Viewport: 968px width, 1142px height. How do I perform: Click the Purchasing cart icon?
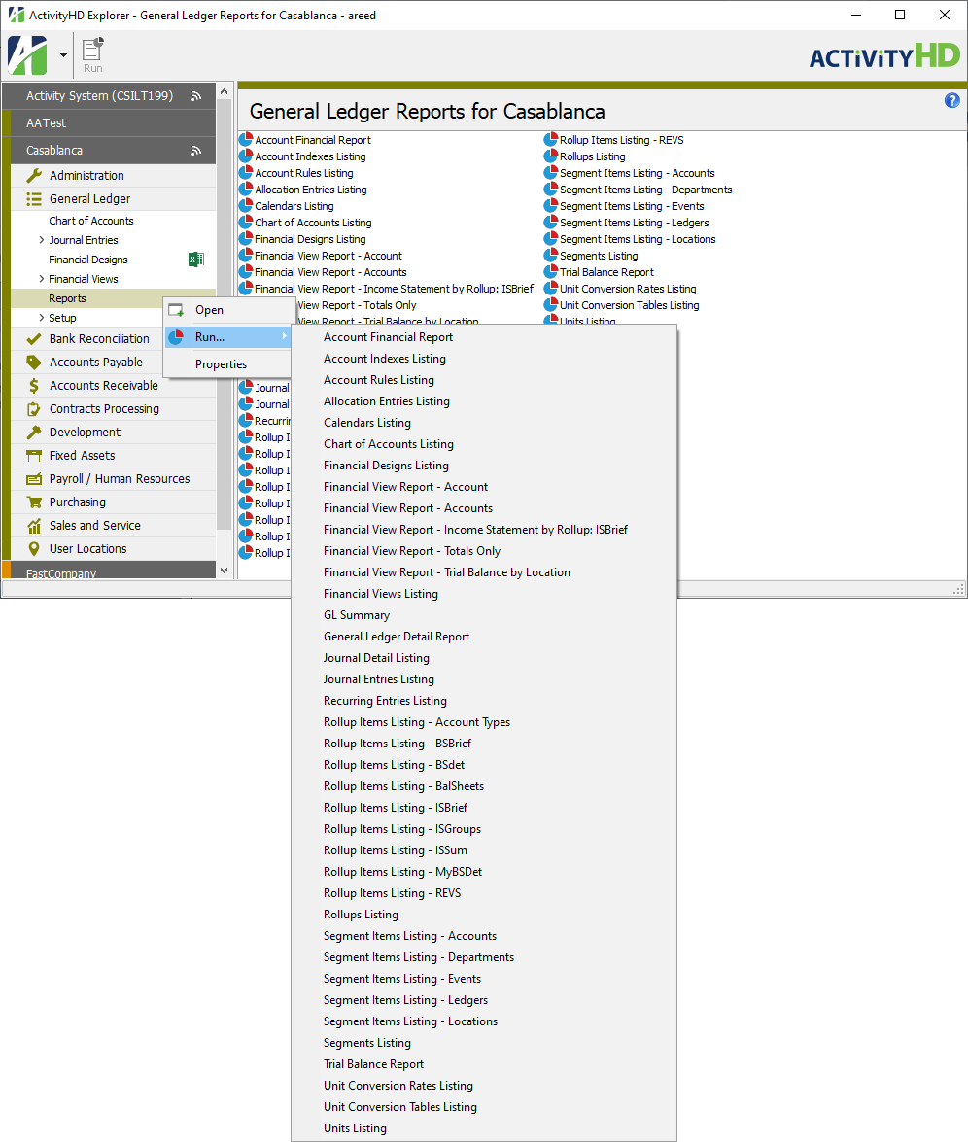click(34, 502)
